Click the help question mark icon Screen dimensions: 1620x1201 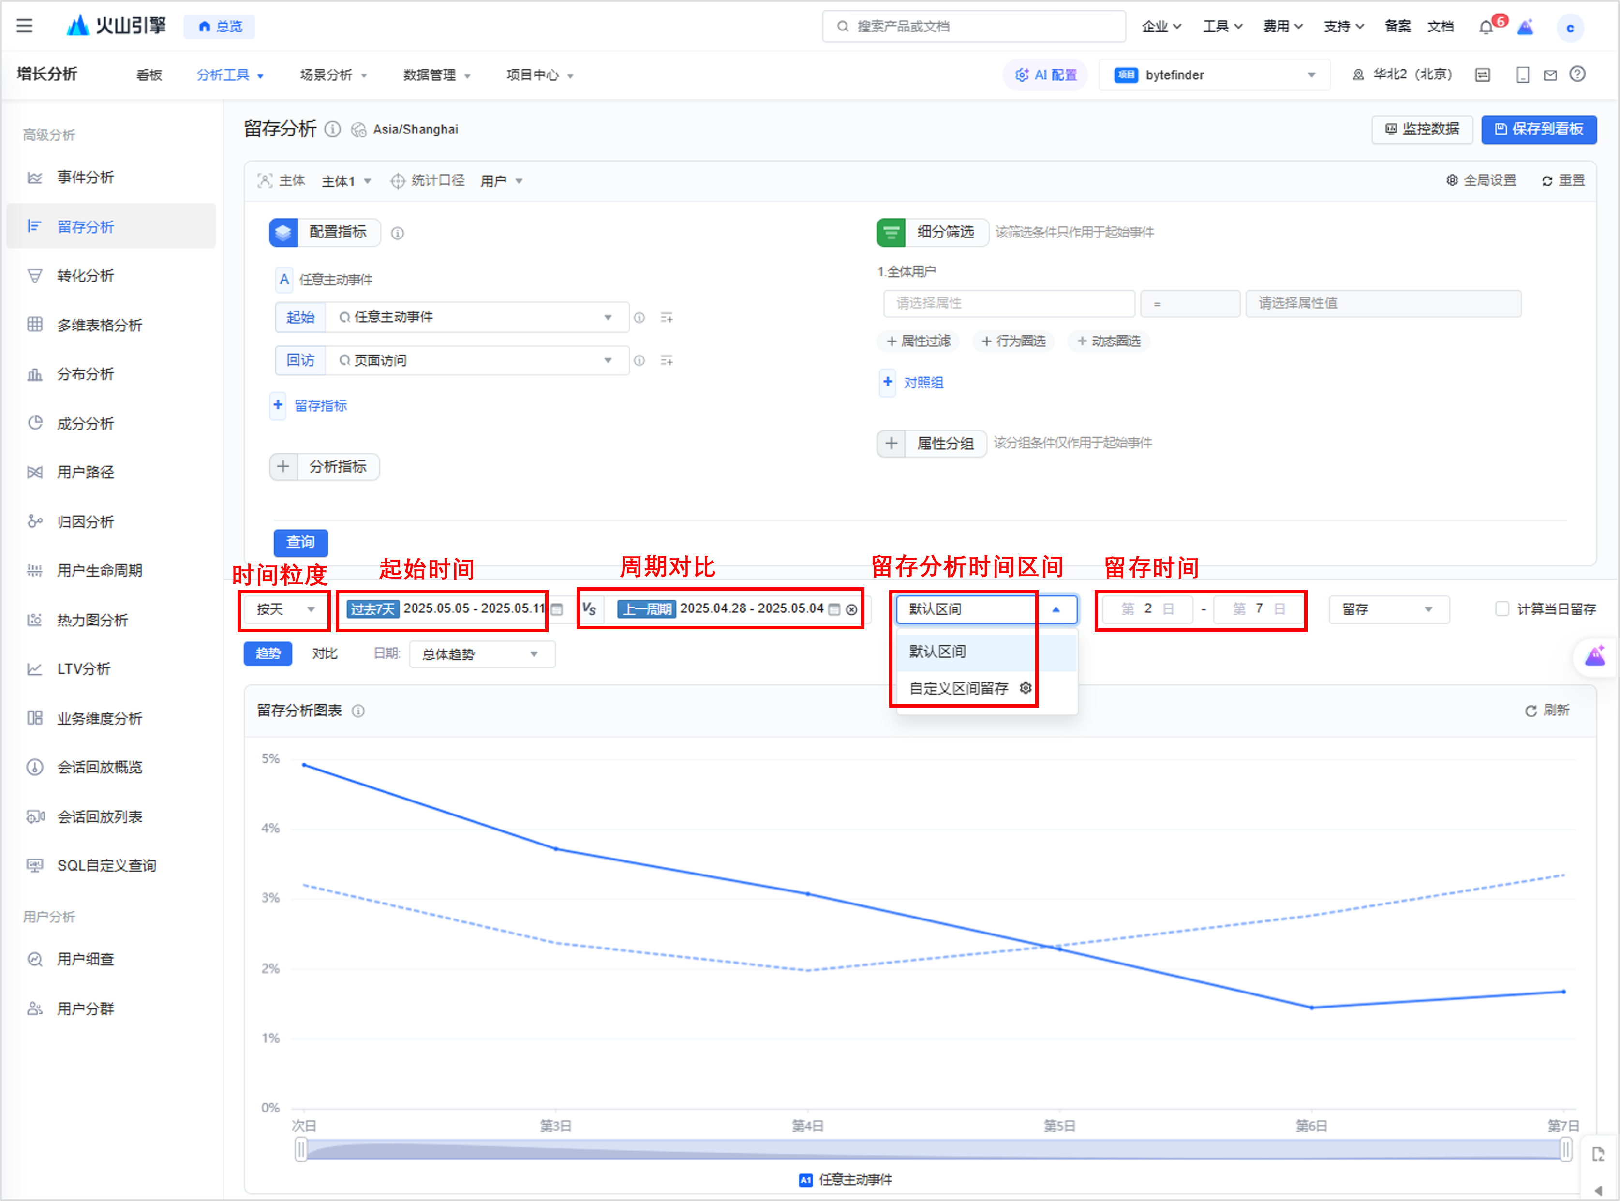tap(1577, 74)
